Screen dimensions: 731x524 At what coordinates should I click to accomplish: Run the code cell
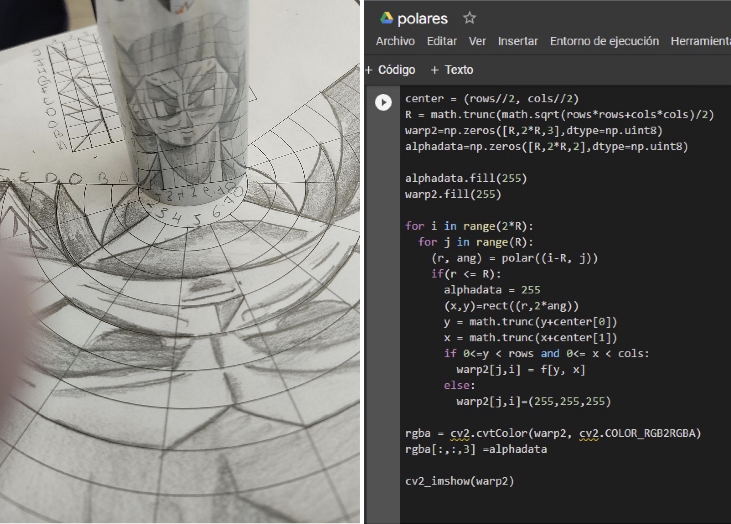coord(383,103)
